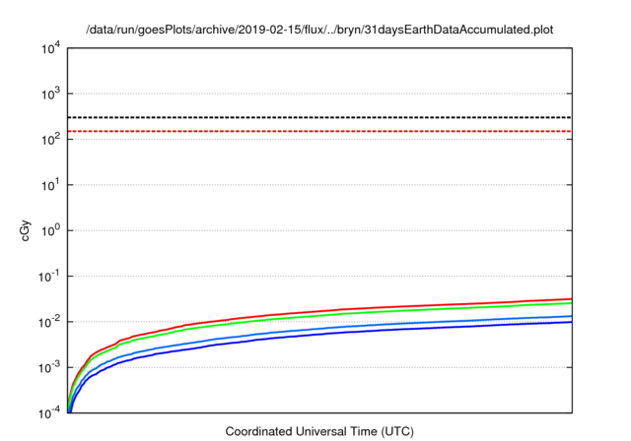This screenshot has width=631, height=441.
Task: Click the 10^-4 y-axis tick label
Action: 49,413
